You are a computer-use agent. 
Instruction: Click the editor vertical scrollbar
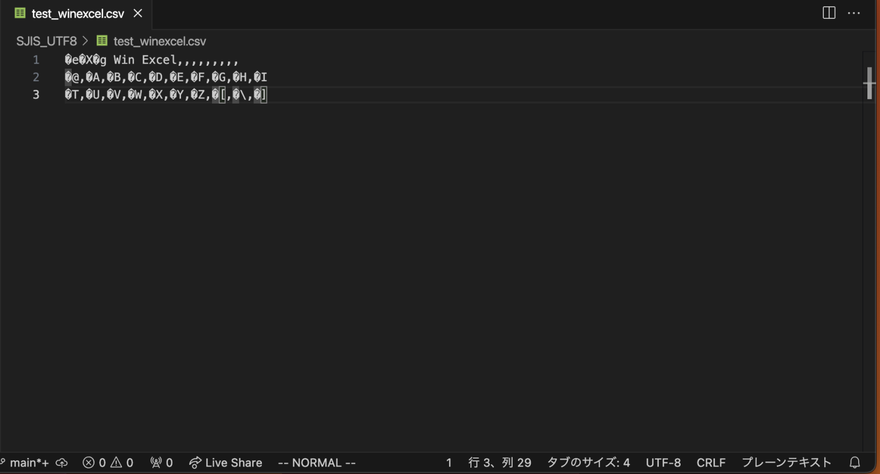point(869,83)
